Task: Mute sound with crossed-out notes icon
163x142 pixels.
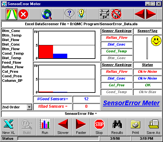Action: coord(116,14)
